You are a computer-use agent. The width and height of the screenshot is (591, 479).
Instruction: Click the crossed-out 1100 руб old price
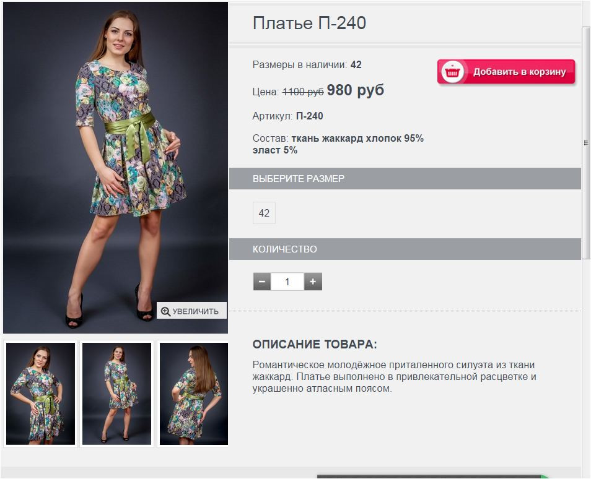(303, 92)
